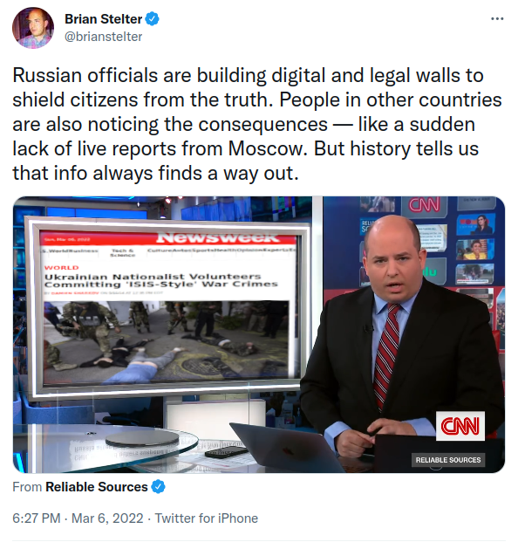Click the red WORLD section label
518x549 pixels.
62,268
